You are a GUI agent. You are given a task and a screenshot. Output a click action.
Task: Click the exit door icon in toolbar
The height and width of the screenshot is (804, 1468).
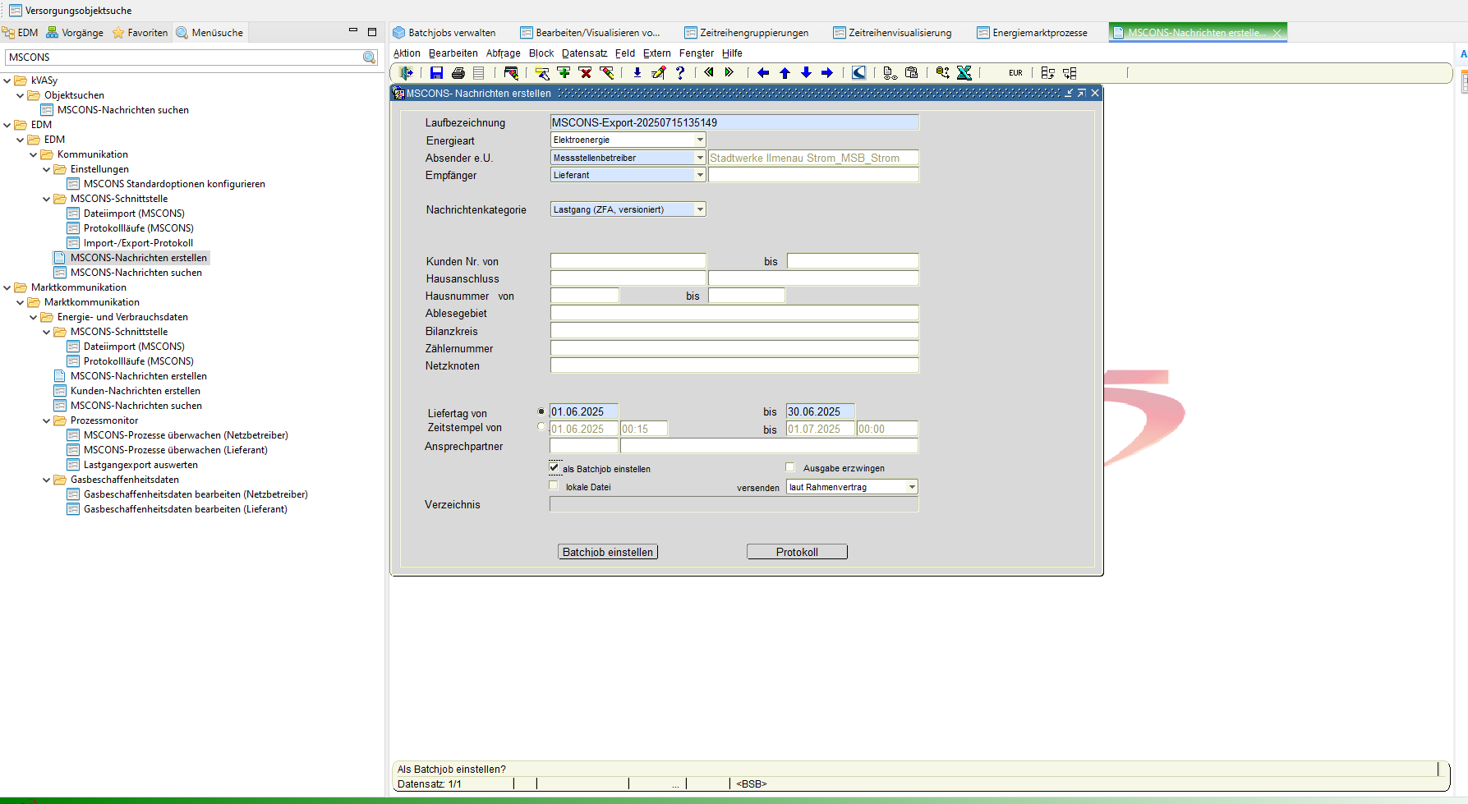pyautogui.click(x=406, y=73)
